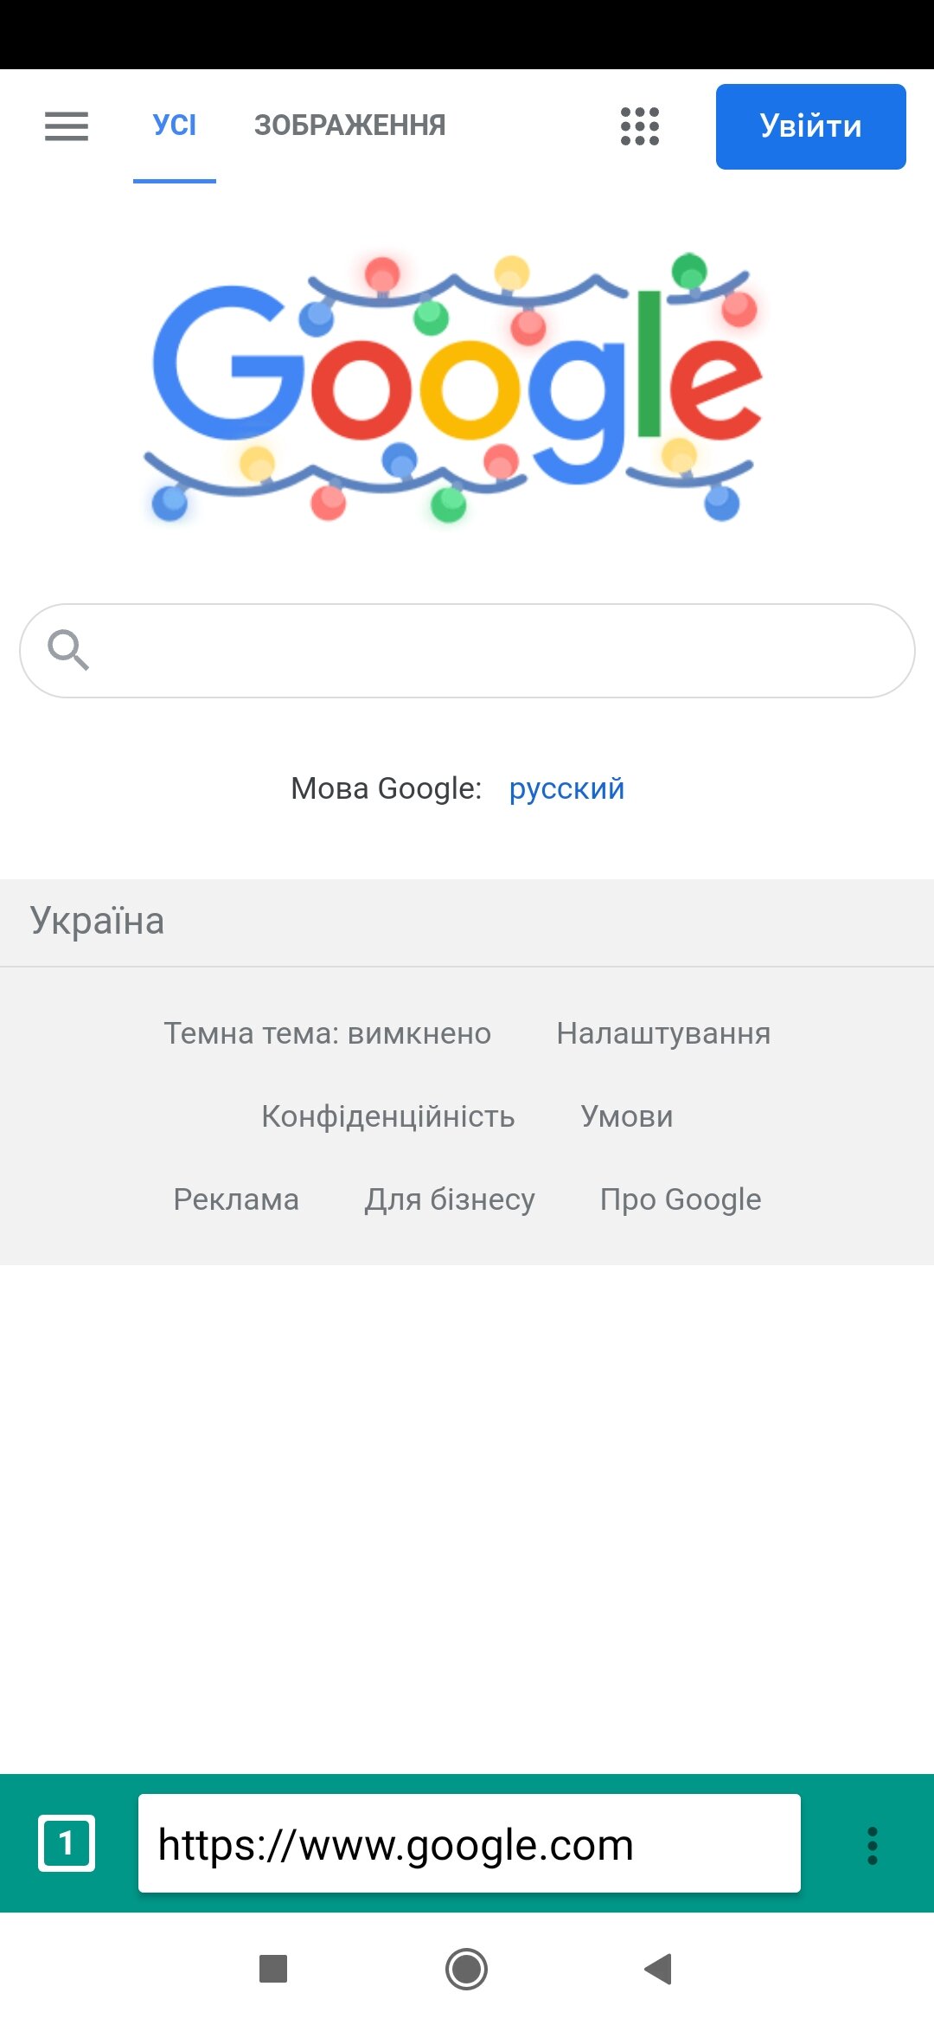934x2025 pixels.
Task: Open the Конфіденційність privacy link
Action: 388,1116
